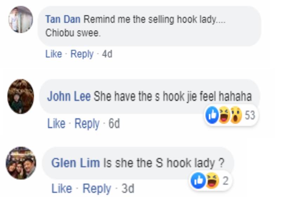Viewport: 281px width, 197px height.
Task: Like Glen Lim's comment
Action: click(62, 189)
